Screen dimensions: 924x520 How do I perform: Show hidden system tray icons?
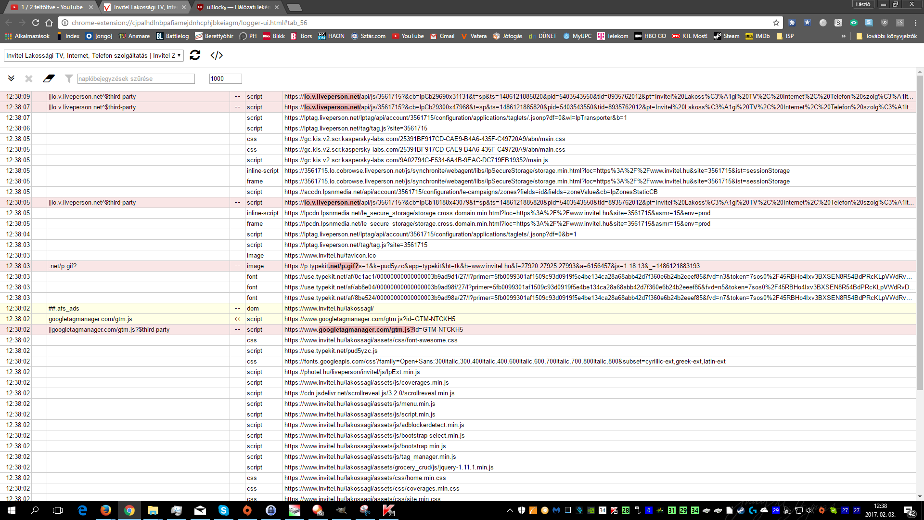(x=510, y=510)
